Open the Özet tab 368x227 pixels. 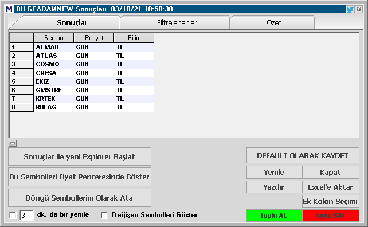coord(273,23)
